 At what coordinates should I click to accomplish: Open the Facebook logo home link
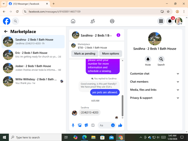click(x=6, y=21)
